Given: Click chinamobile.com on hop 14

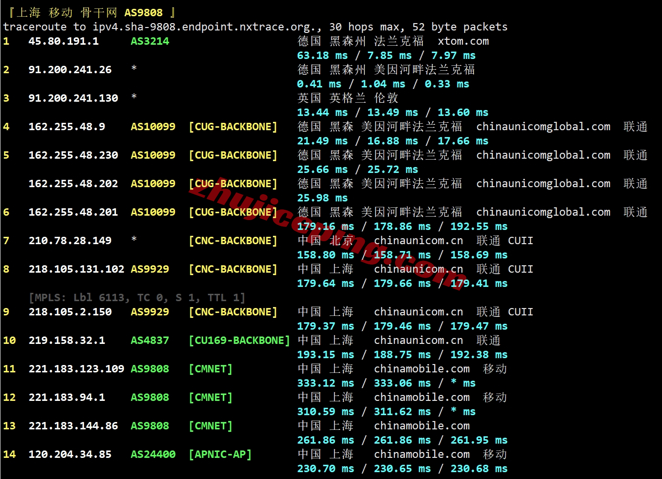Looking at the screenshot, I should click(x=421, y=454).
